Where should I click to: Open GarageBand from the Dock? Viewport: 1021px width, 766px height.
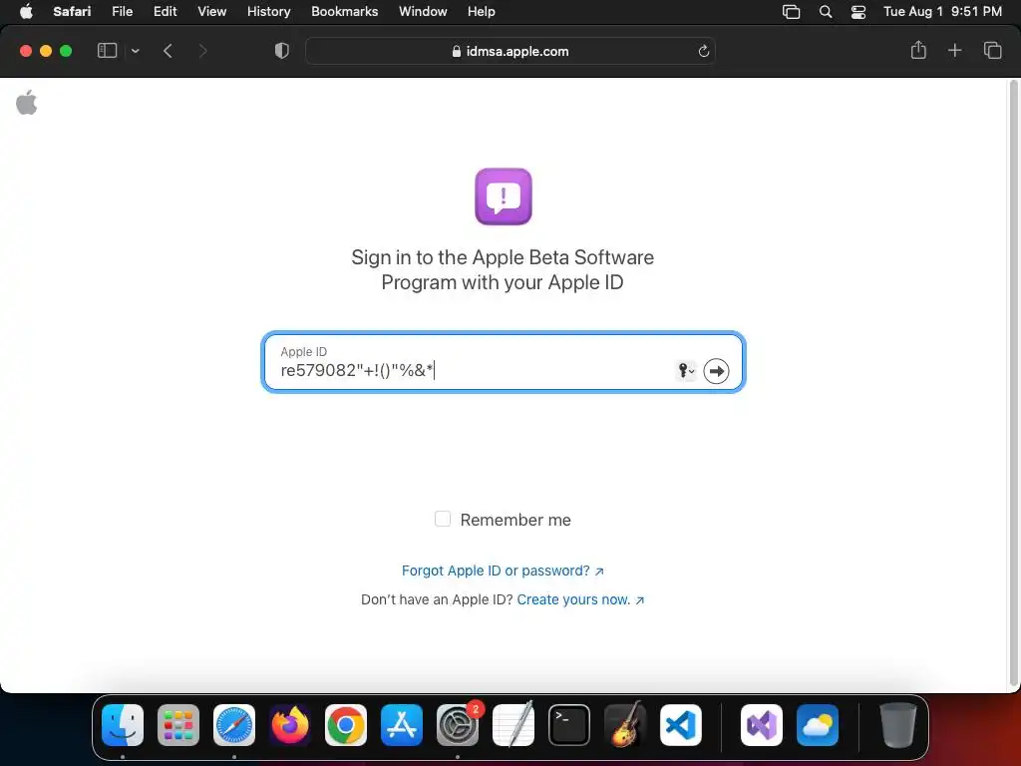click(x=625, y=725)
